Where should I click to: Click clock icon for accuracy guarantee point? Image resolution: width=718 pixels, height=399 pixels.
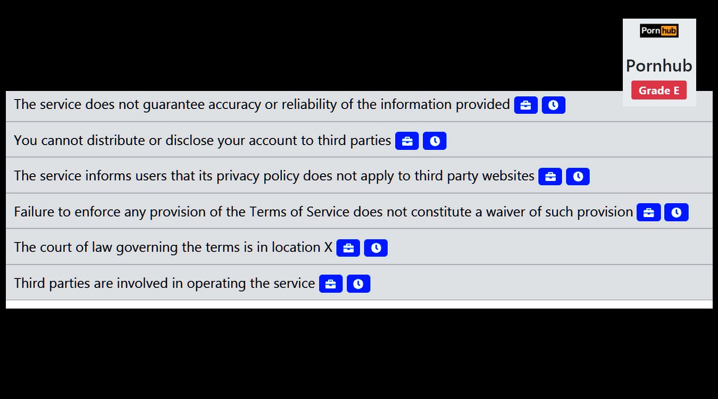(x=553, y=105)
